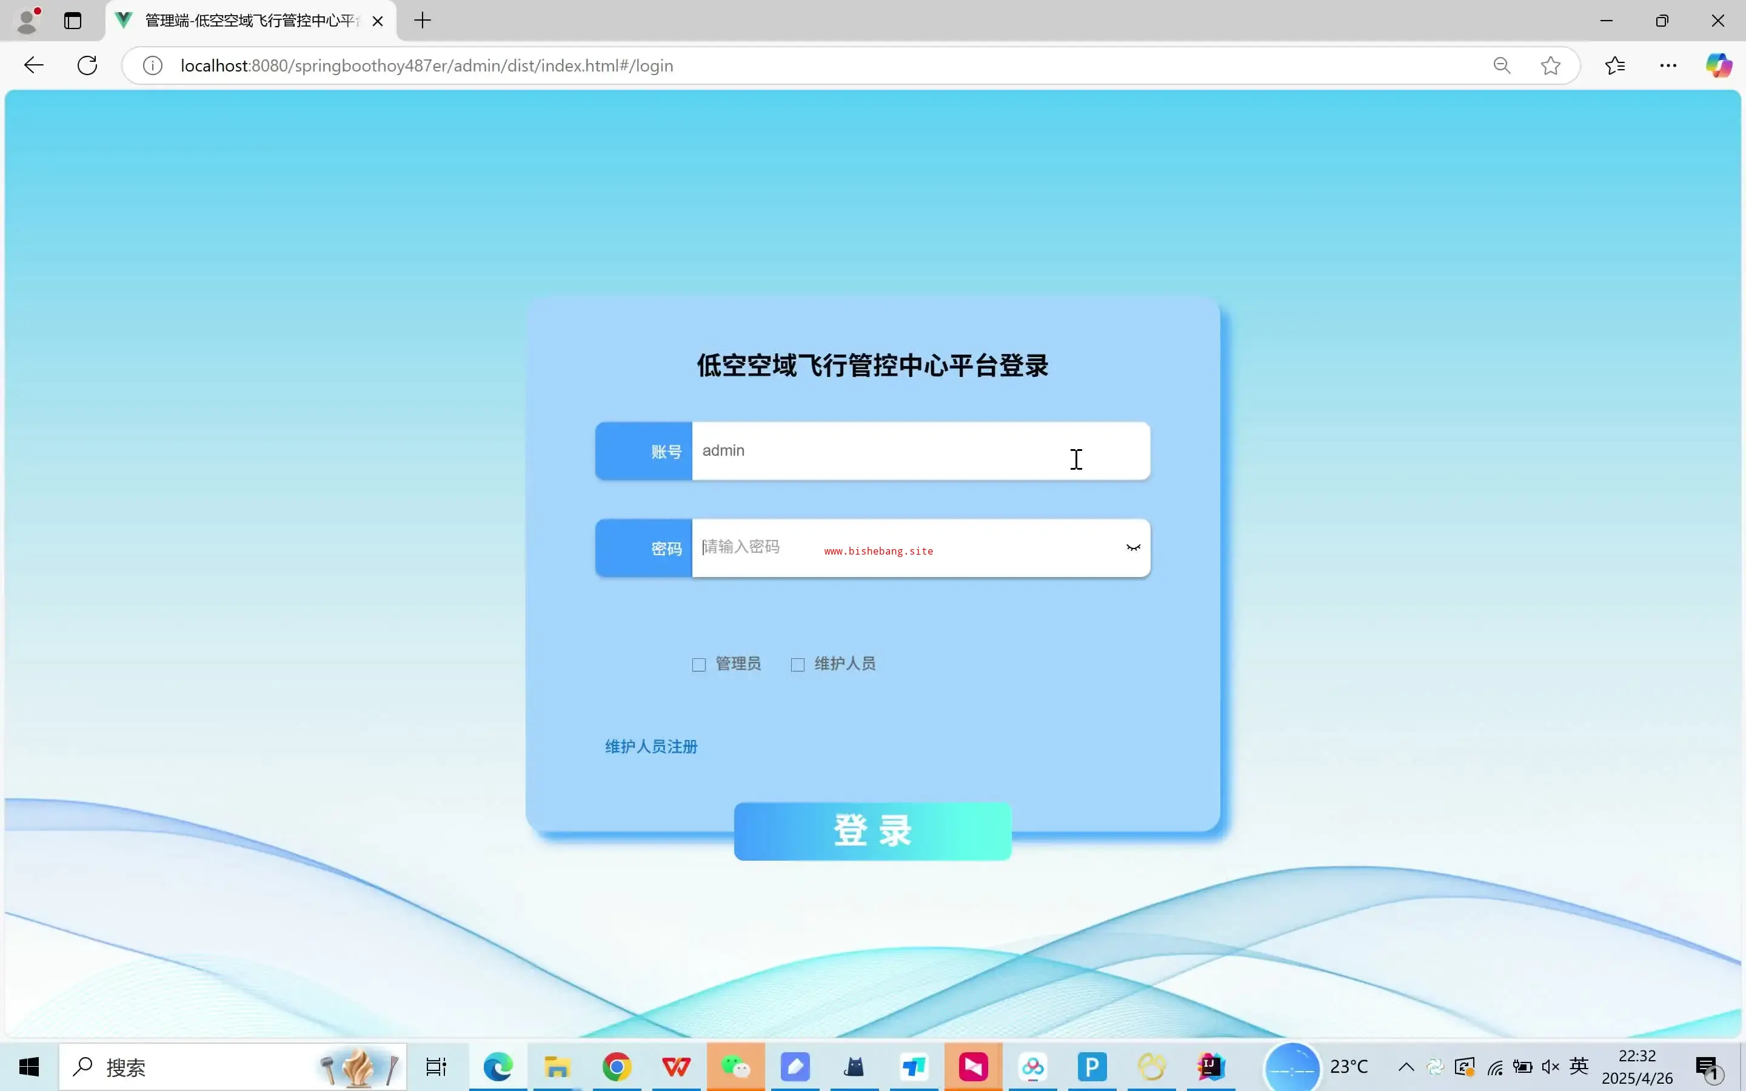Open Chrome from the taskbar
Image resolution: width=1746 pixels, height=1091 pixels.
click(x=616, y=1067)
